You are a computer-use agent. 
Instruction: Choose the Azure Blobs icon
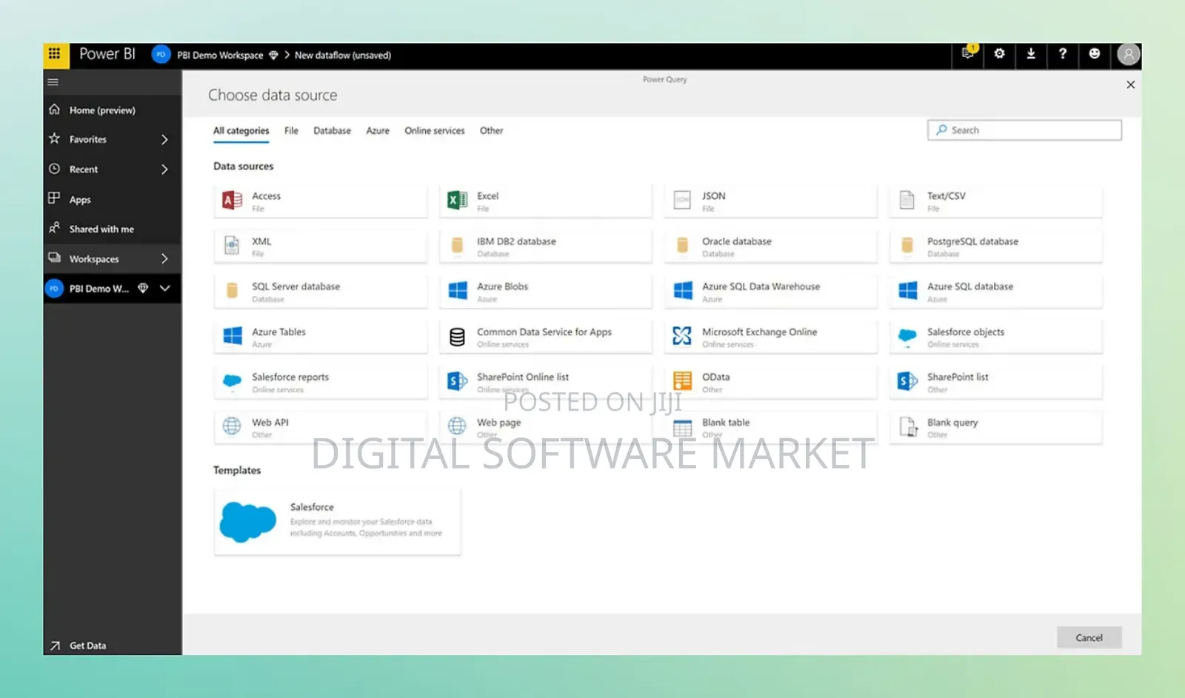[458, 290]
